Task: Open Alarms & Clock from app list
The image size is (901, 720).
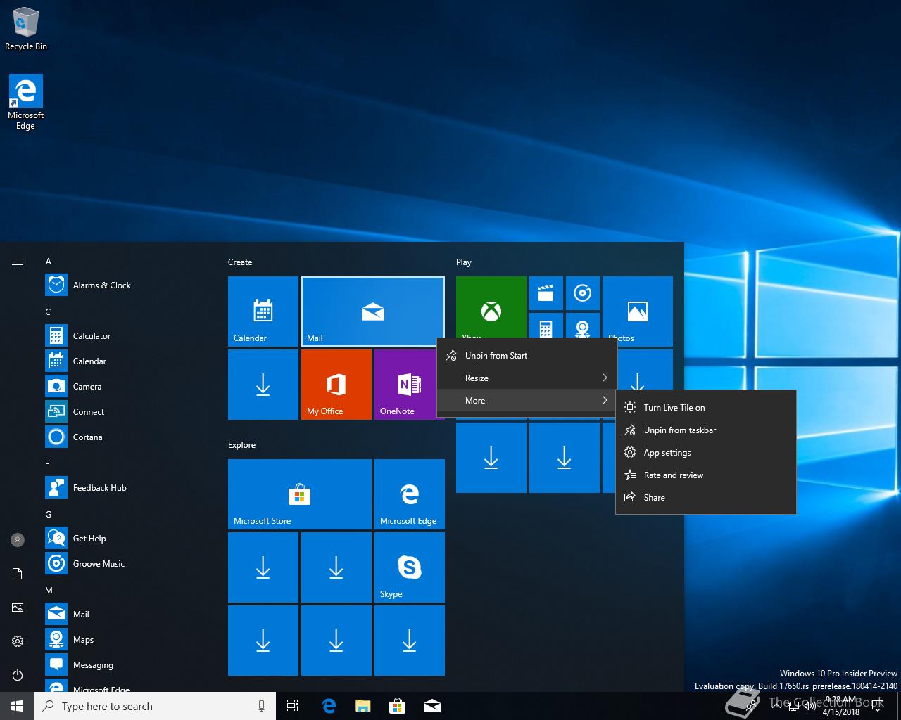Action: (127, 285)
